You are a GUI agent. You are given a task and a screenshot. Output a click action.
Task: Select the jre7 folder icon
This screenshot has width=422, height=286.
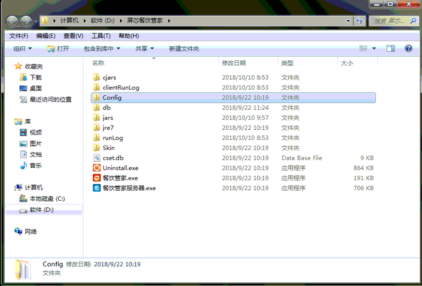[97, 128]
